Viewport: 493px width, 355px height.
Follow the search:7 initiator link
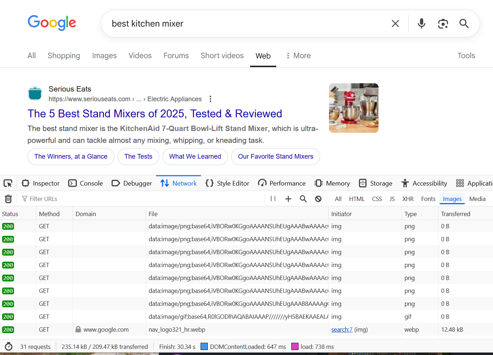pos(342,330)
